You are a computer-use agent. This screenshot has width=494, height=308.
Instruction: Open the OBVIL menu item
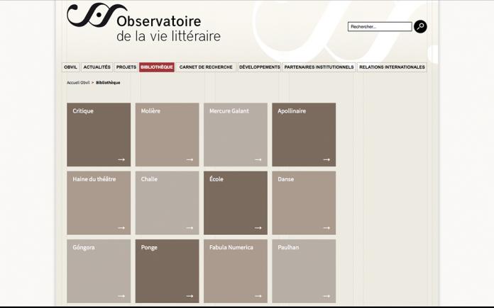point(70,67)
